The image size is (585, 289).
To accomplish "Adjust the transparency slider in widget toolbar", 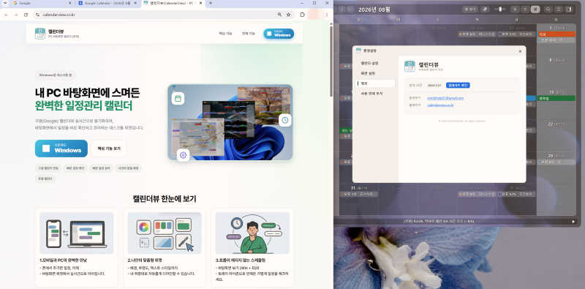I will (500, 10).
